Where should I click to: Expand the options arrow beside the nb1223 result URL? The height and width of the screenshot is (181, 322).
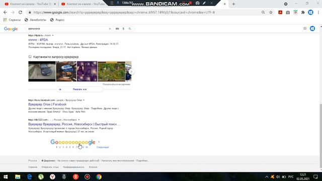tap(79, 120)
